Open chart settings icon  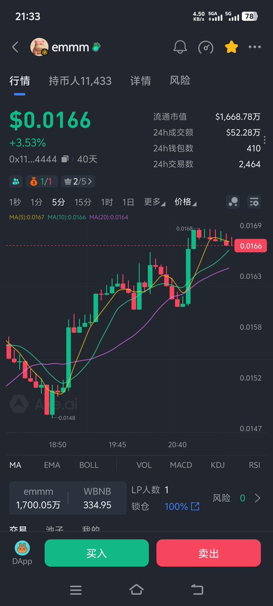click(254, 202)
